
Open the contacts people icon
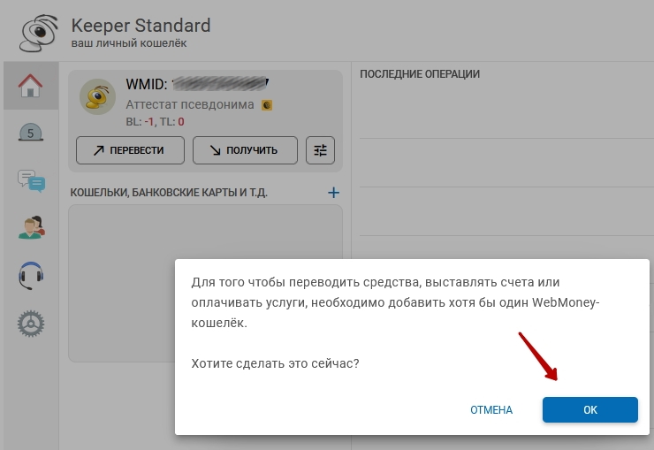pyautogui.click(x=31, y=228)
